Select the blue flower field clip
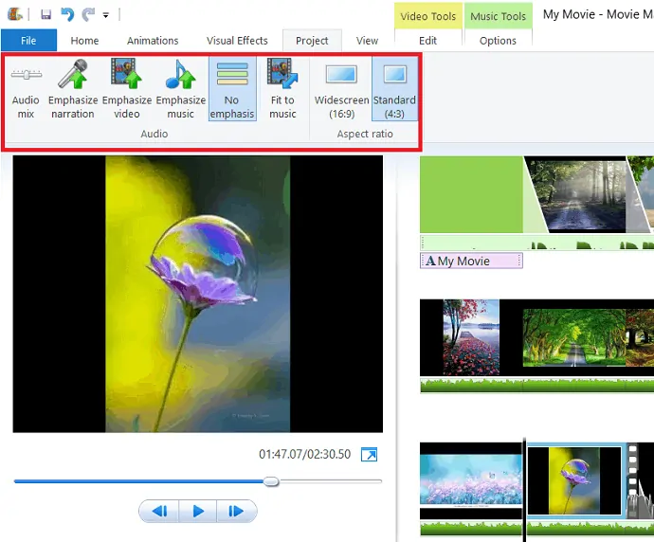 point(471,480)
